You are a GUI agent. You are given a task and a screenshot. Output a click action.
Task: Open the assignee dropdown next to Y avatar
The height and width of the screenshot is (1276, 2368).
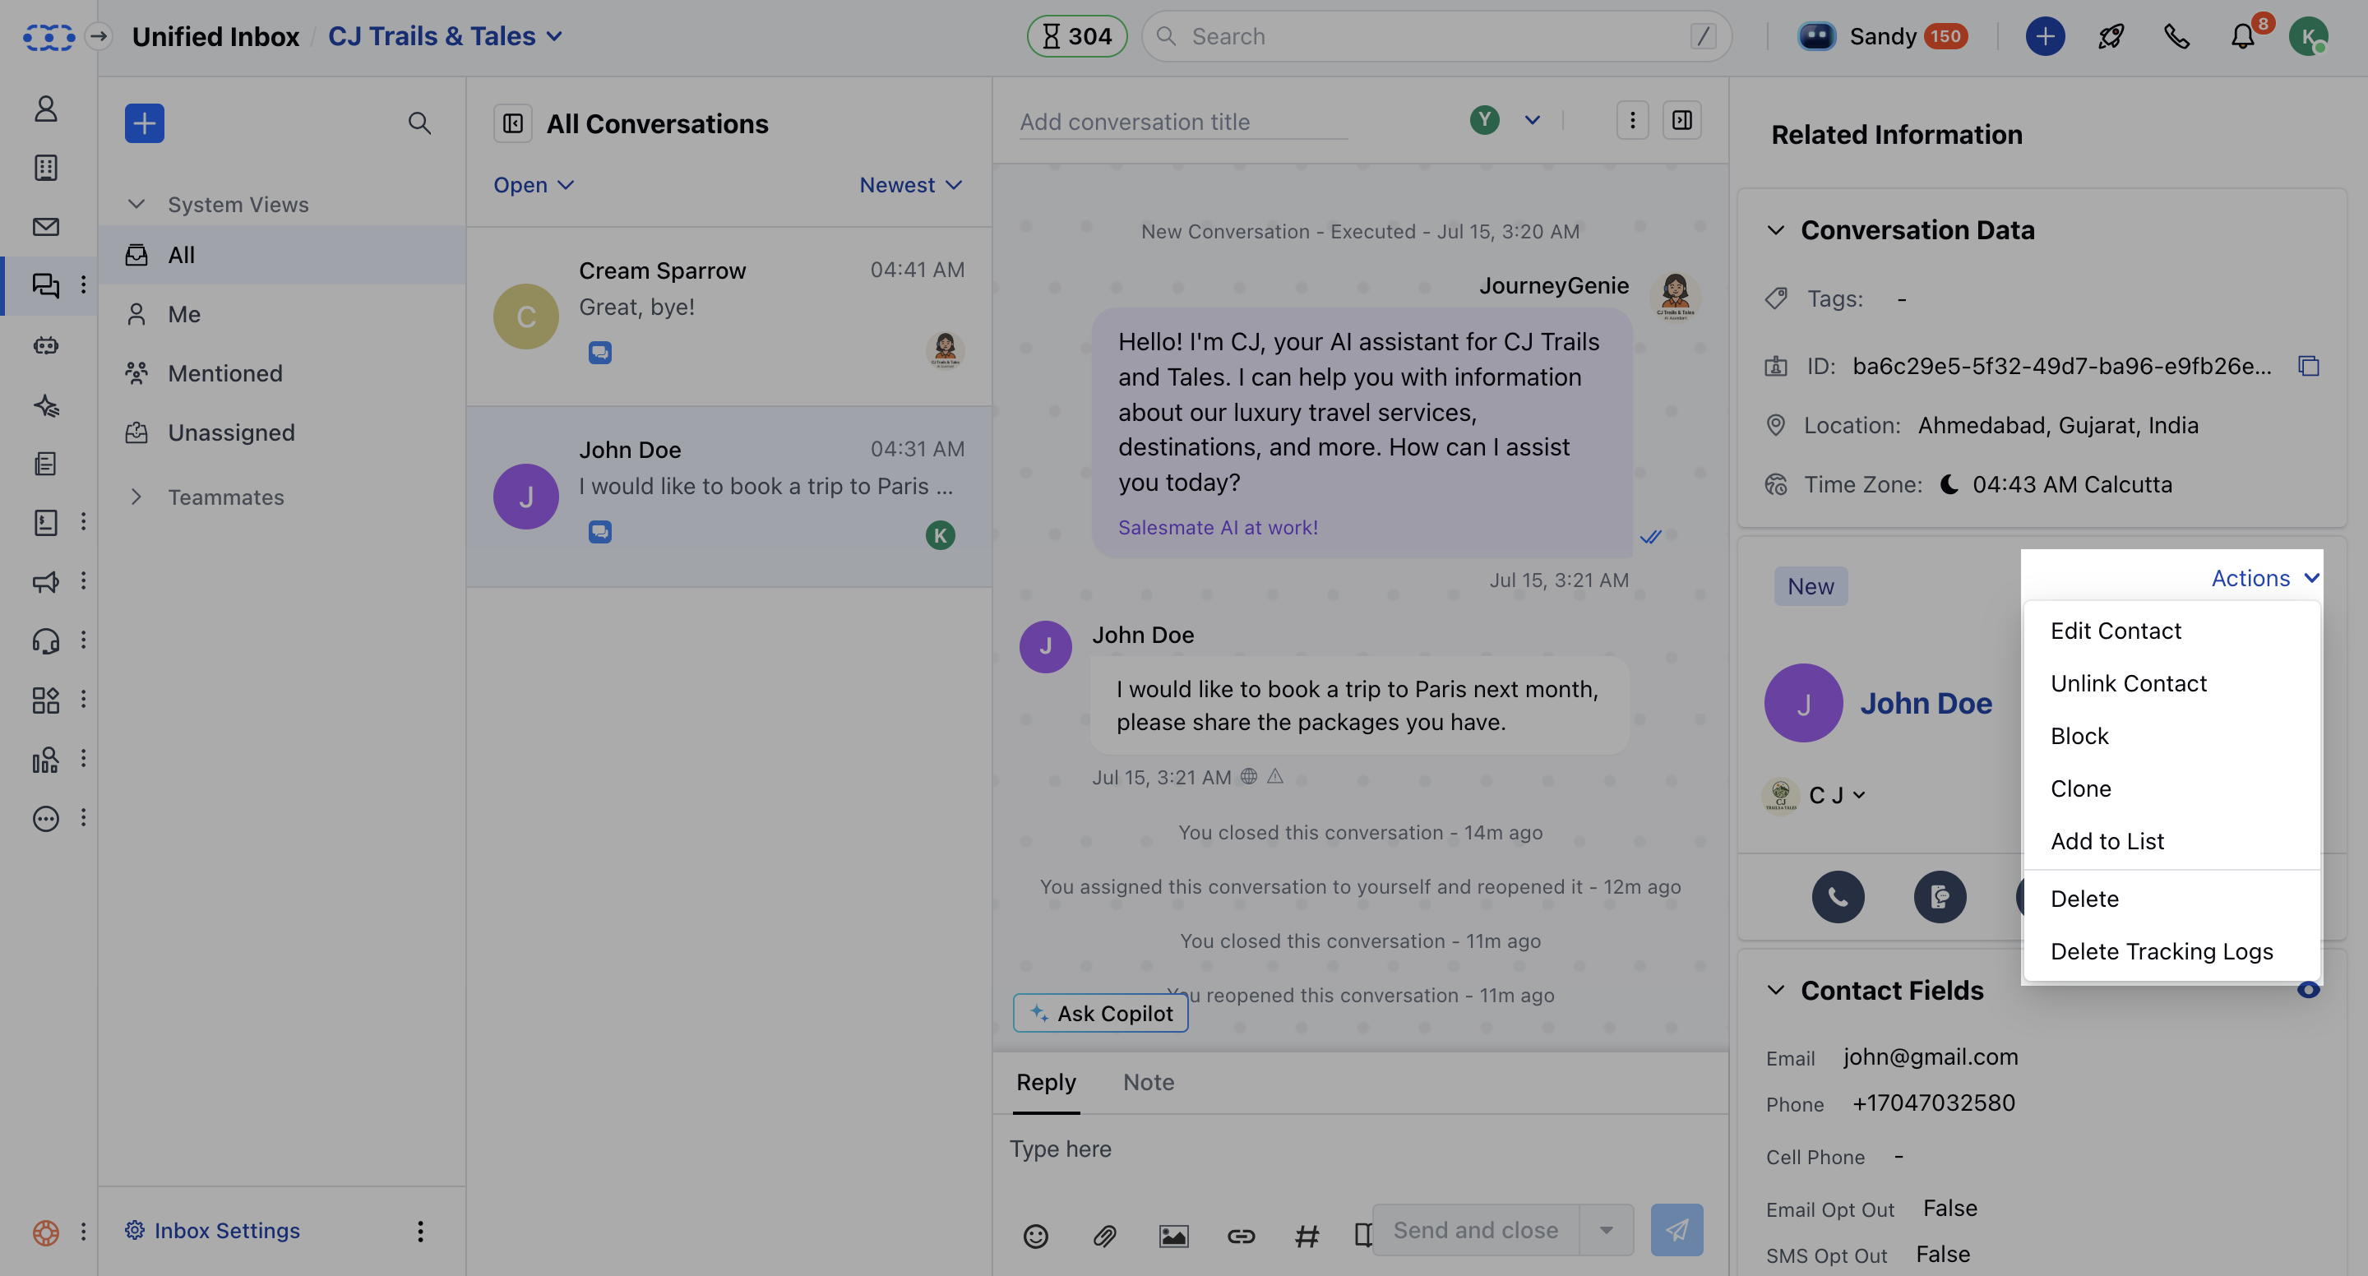[x=1533, y=120]
